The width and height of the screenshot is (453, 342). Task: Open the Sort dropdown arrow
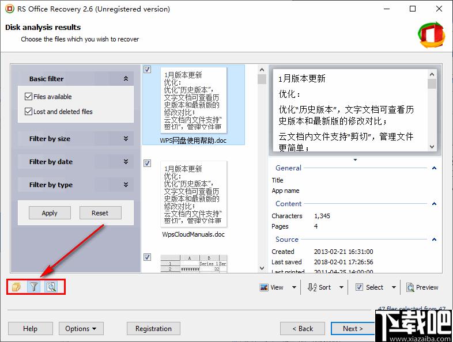341,287
